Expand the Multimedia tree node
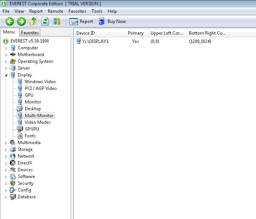 (6, 143)
